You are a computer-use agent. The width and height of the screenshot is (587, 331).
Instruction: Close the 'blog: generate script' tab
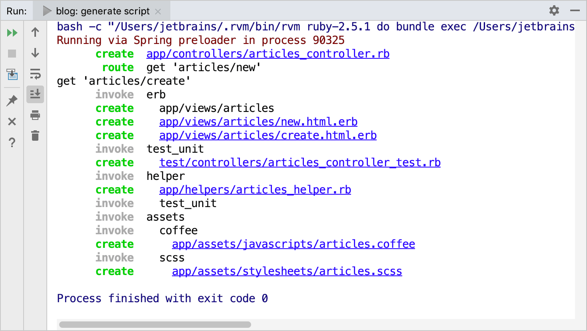coord(158,11)
